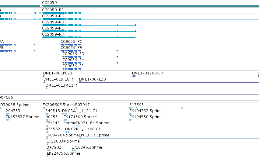
Task: Open the DME1-012K06.R feature label
Action: pyautogui.click(x=148, y=73)
